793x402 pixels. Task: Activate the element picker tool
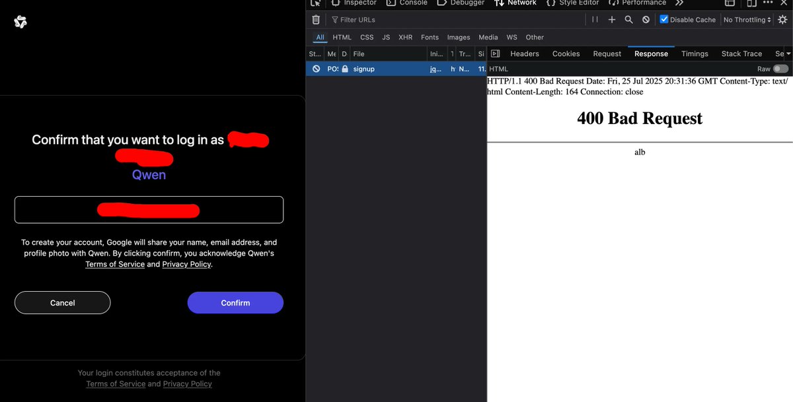pos(315,3)
